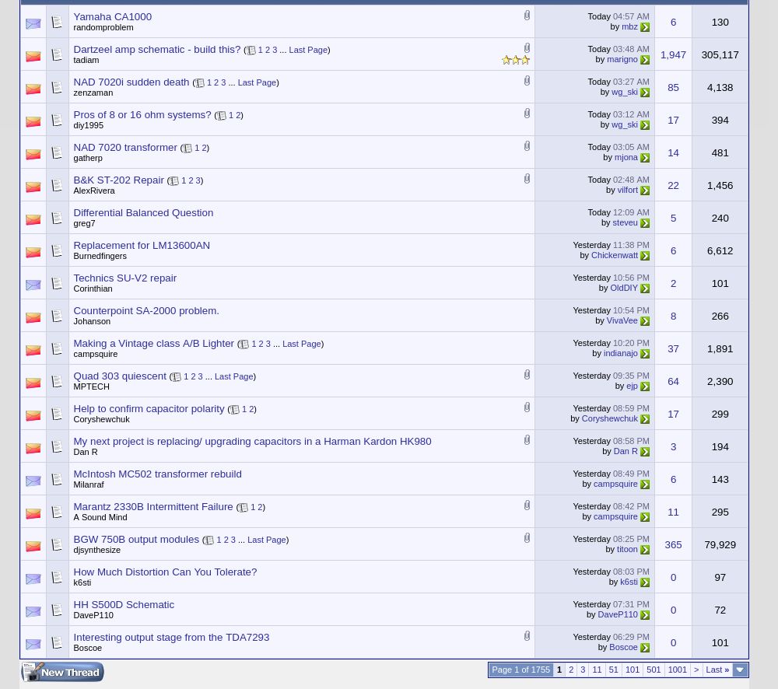Open McIntosh MC502 transformer rebuild thread
Screen dimensions: 778x689
point(158,474)
